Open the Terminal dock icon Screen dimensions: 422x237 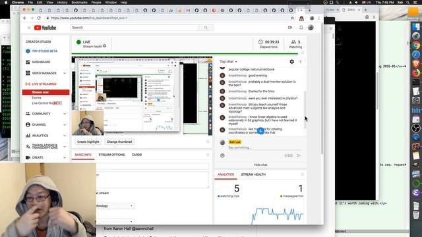[416, 82]
